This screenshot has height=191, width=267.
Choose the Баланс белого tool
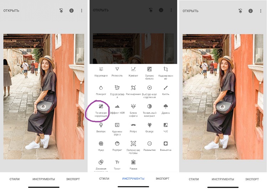click(x=150, y=74)
